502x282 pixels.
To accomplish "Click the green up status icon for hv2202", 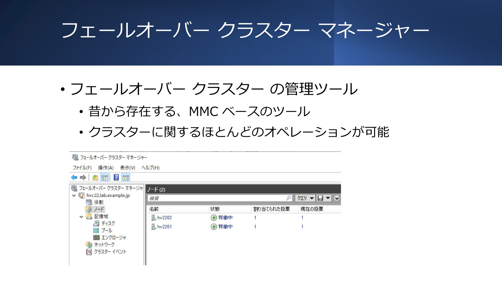I will 214,218.
